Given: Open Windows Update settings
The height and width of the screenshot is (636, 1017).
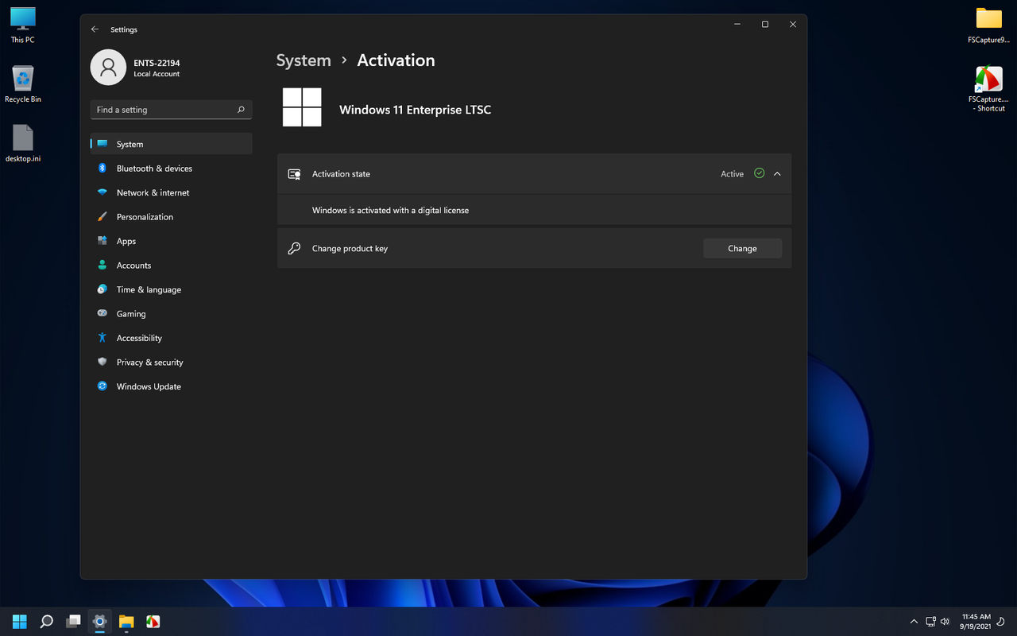Looking at the screenshot, I should pyautogui.click(x=172, y=386).
